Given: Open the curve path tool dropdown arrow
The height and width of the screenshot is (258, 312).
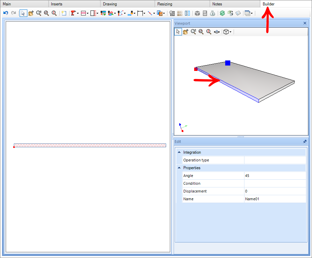Looking at the screenshot, I should pos(125,13).
